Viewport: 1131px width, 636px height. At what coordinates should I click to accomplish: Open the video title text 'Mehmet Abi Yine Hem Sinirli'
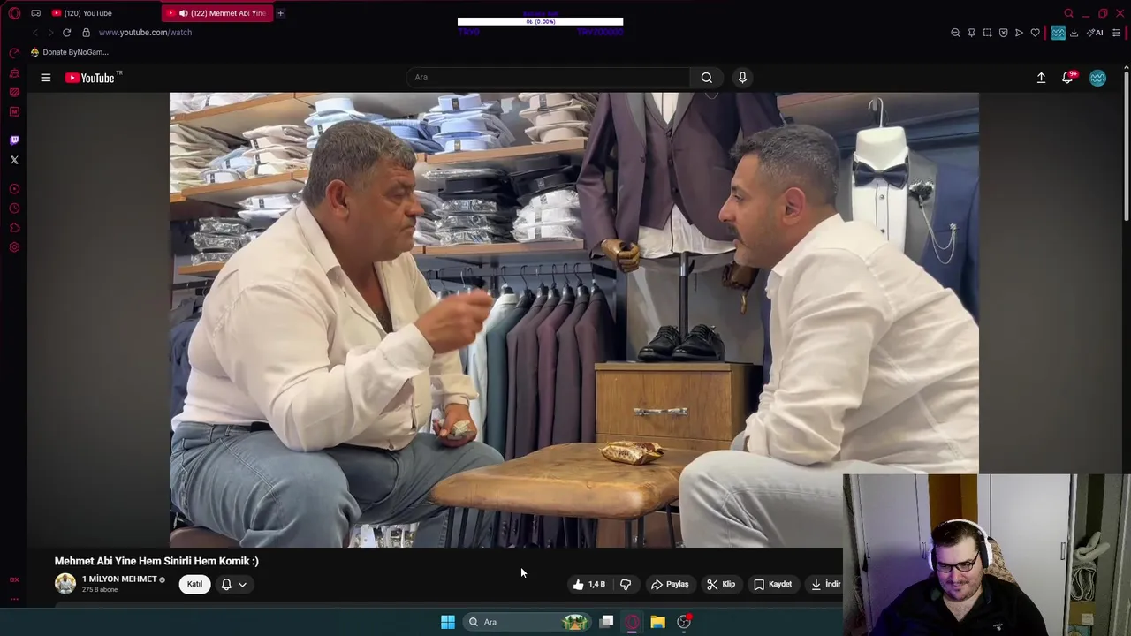tap(156, 561)
